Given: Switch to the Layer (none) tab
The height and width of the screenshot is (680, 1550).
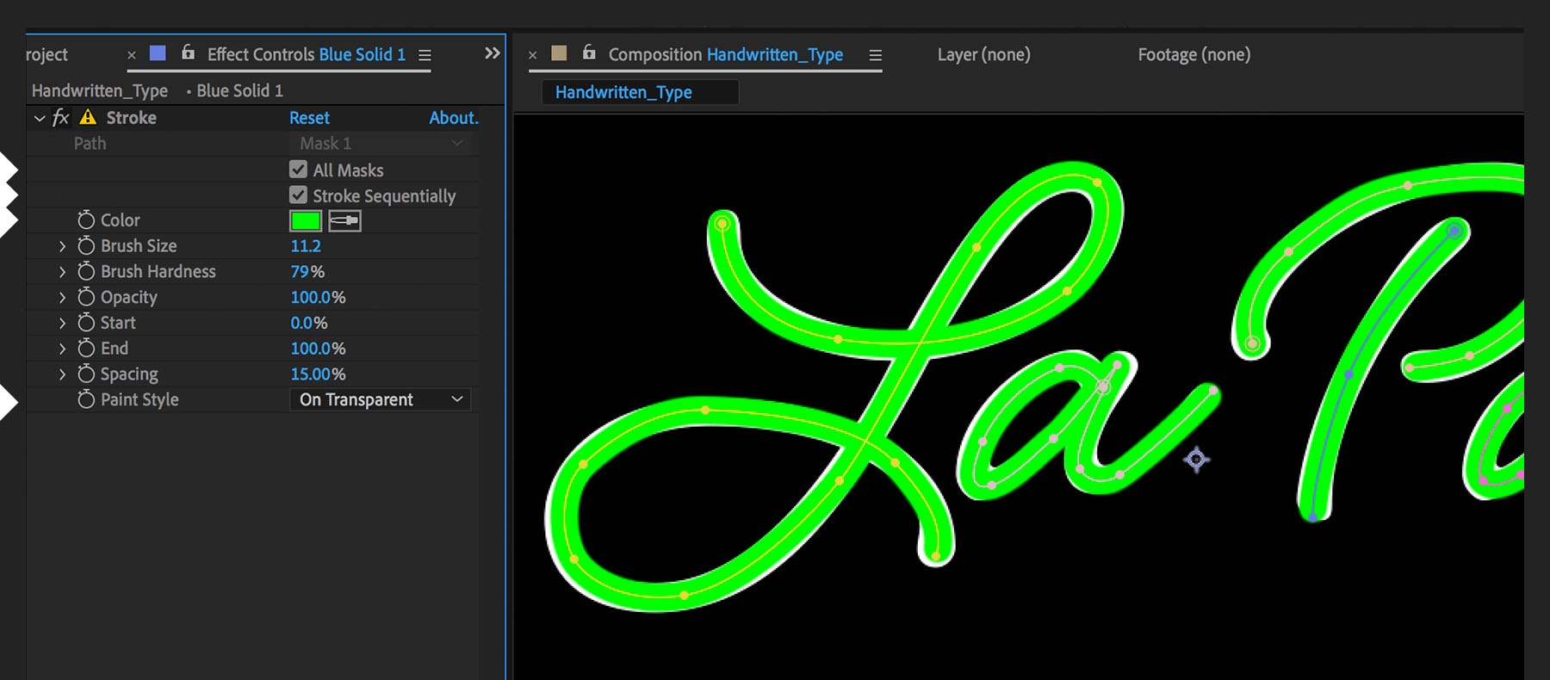Looking at the screenshot, I should (983, 54).
